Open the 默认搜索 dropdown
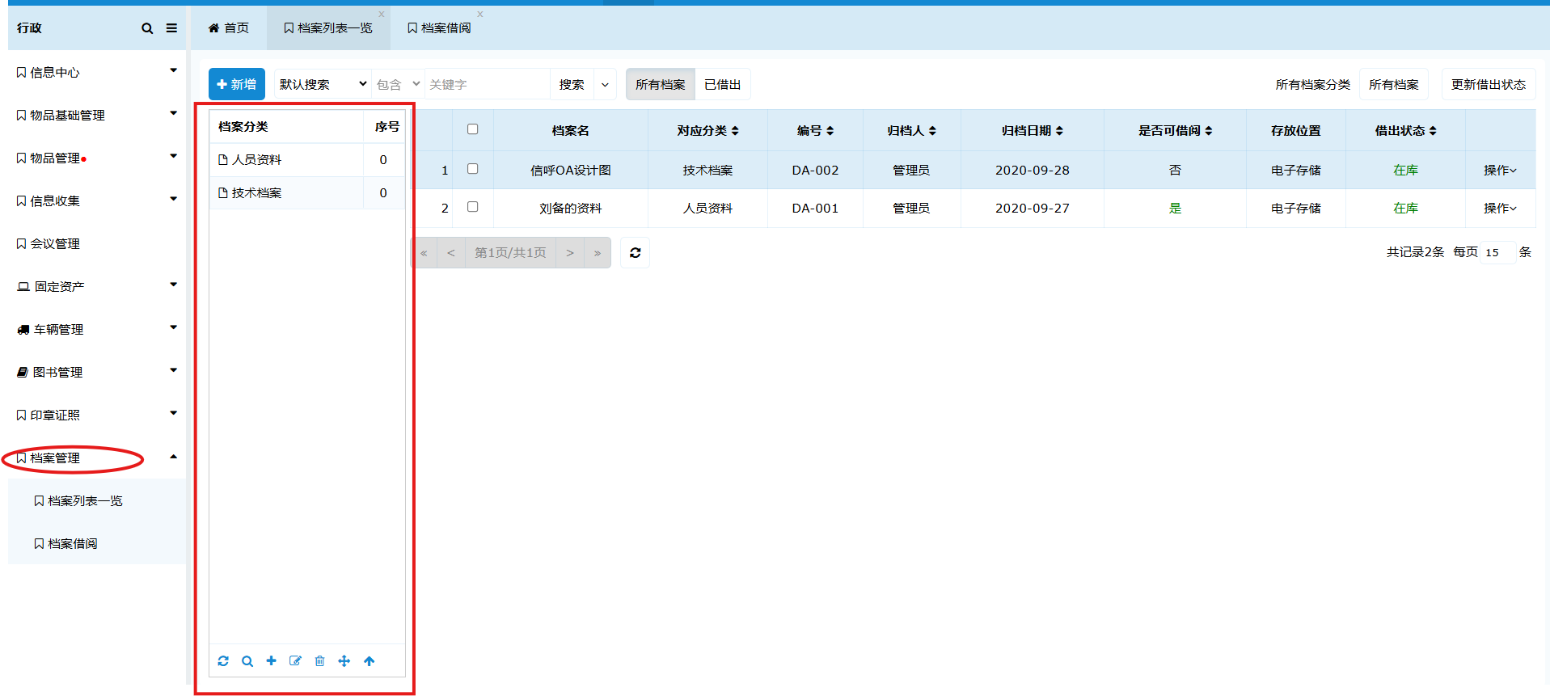Screen dimensions: 1550x696 pos(323,84)
